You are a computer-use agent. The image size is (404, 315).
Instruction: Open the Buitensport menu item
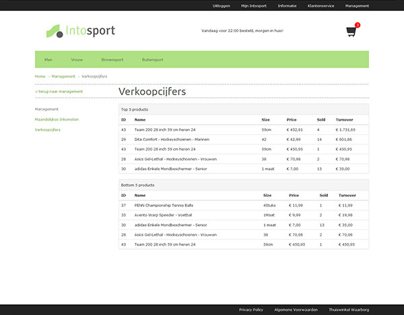click(153, 59)
